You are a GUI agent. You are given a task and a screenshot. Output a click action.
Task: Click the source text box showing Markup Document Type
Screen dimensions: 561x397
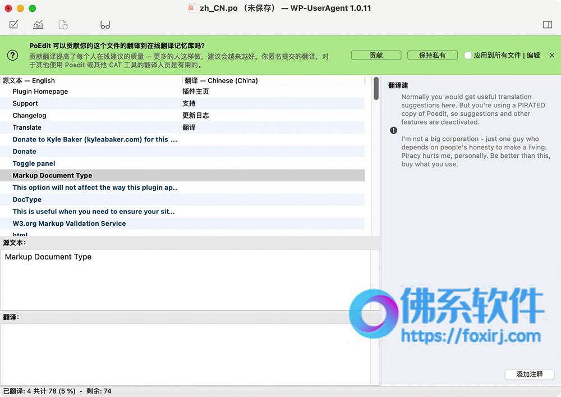pyautogui.click(x=185, y=280)
